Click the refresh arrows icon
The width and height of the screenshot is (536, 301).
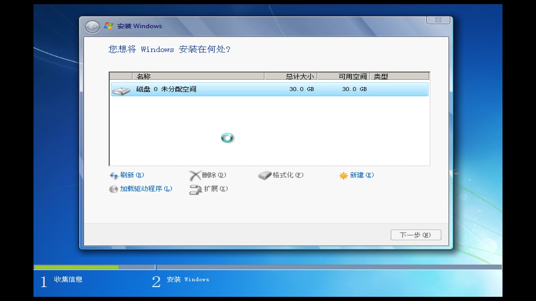click(114, 176)
